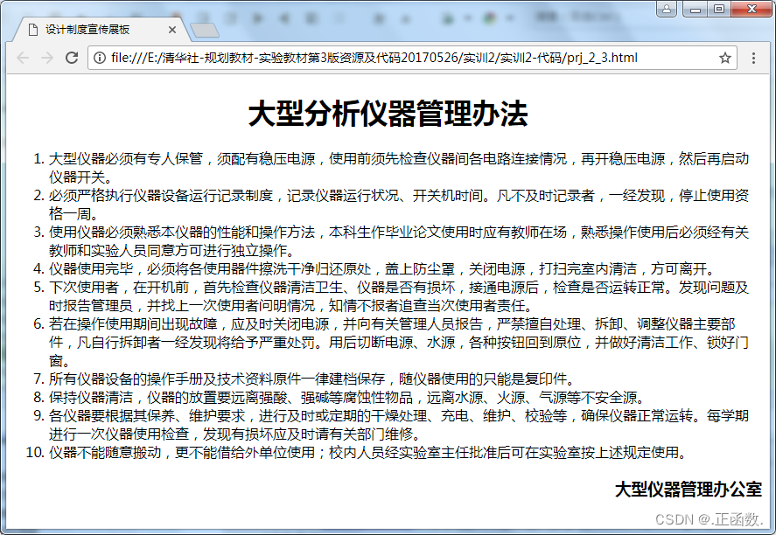Click list item 4 about 仪器使用完毕

pos(383,268)
